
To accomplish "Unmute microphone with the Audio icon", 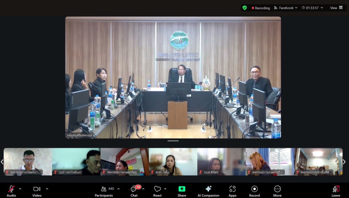I will pyautogui.click(x=11, y=189).
